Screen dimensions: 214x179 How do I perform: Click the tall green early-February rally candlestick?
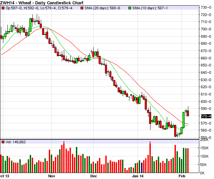[x=184, y=120]
